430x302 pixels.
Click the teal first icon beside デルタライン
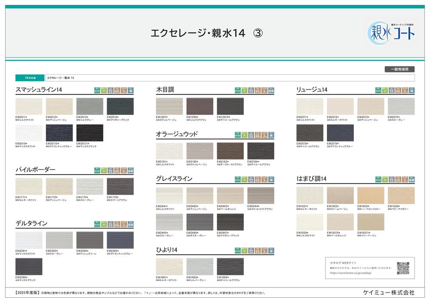(x=97, y=224)
